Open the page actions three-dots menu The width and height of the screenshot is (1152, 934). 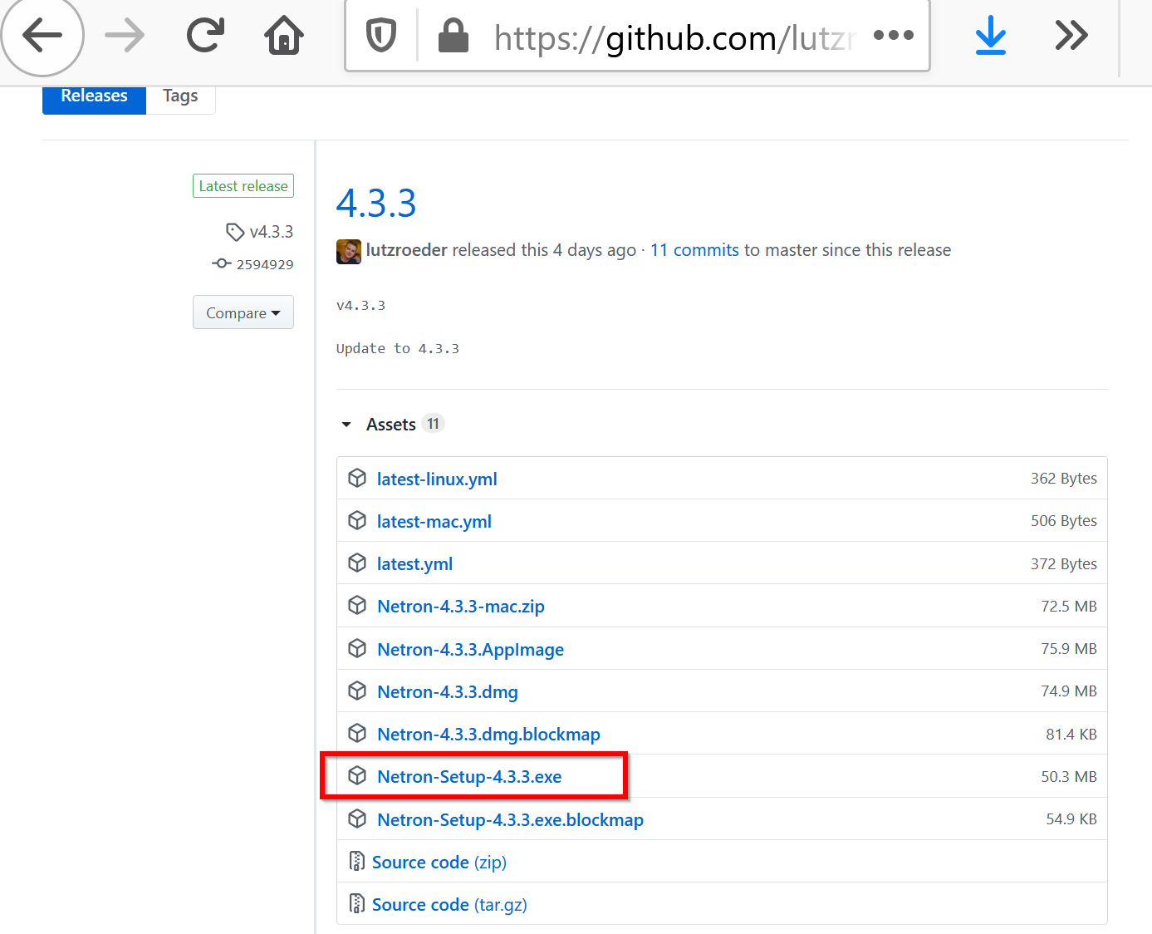894,35
